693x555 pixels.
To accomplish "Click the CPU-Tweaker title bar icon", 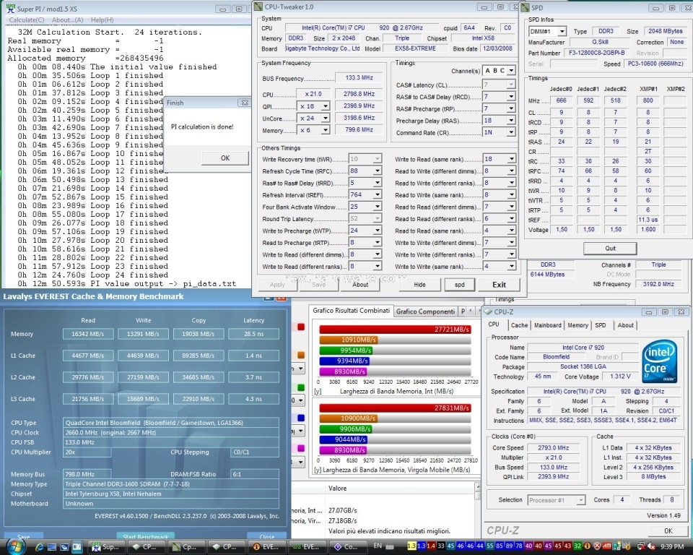I will [x=259, y=7].
